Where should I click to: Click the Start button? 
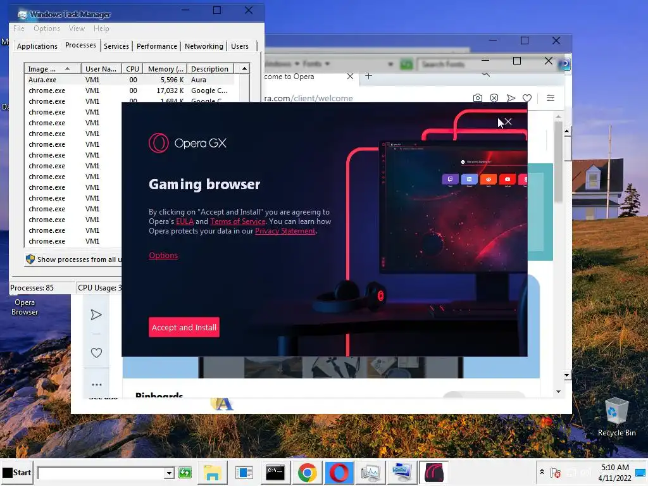click(x=16, y=472)
